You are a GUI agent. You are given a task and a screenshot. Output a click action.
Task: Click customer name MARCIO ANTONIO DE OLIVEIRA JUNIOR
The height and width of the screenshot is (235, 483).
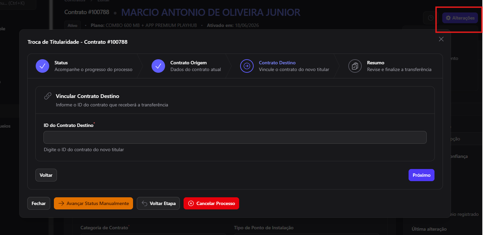(x=211, y=12)
